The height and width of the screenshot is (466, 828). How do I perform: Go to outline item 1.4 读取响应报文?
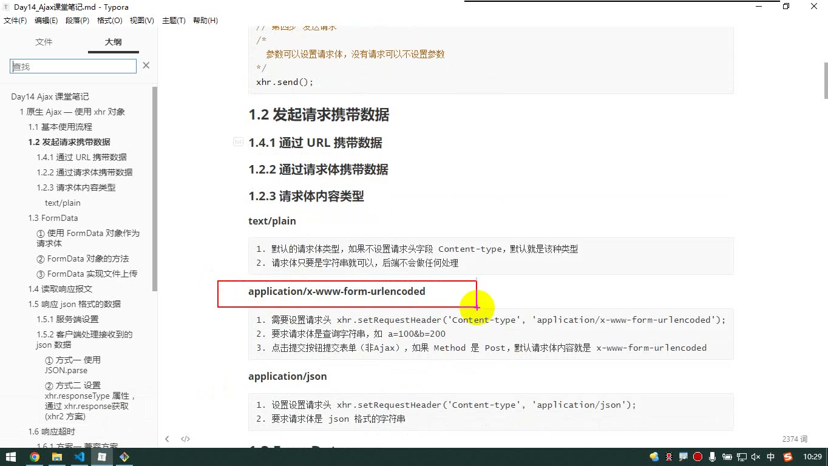pyautogui.click(x=60, y=289)
